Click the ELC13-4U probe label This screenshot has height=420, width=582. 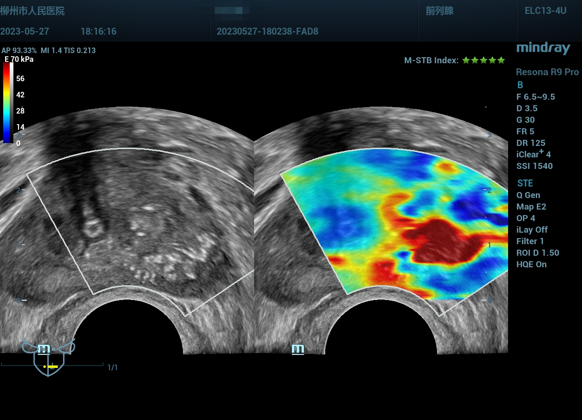point(545,11)
